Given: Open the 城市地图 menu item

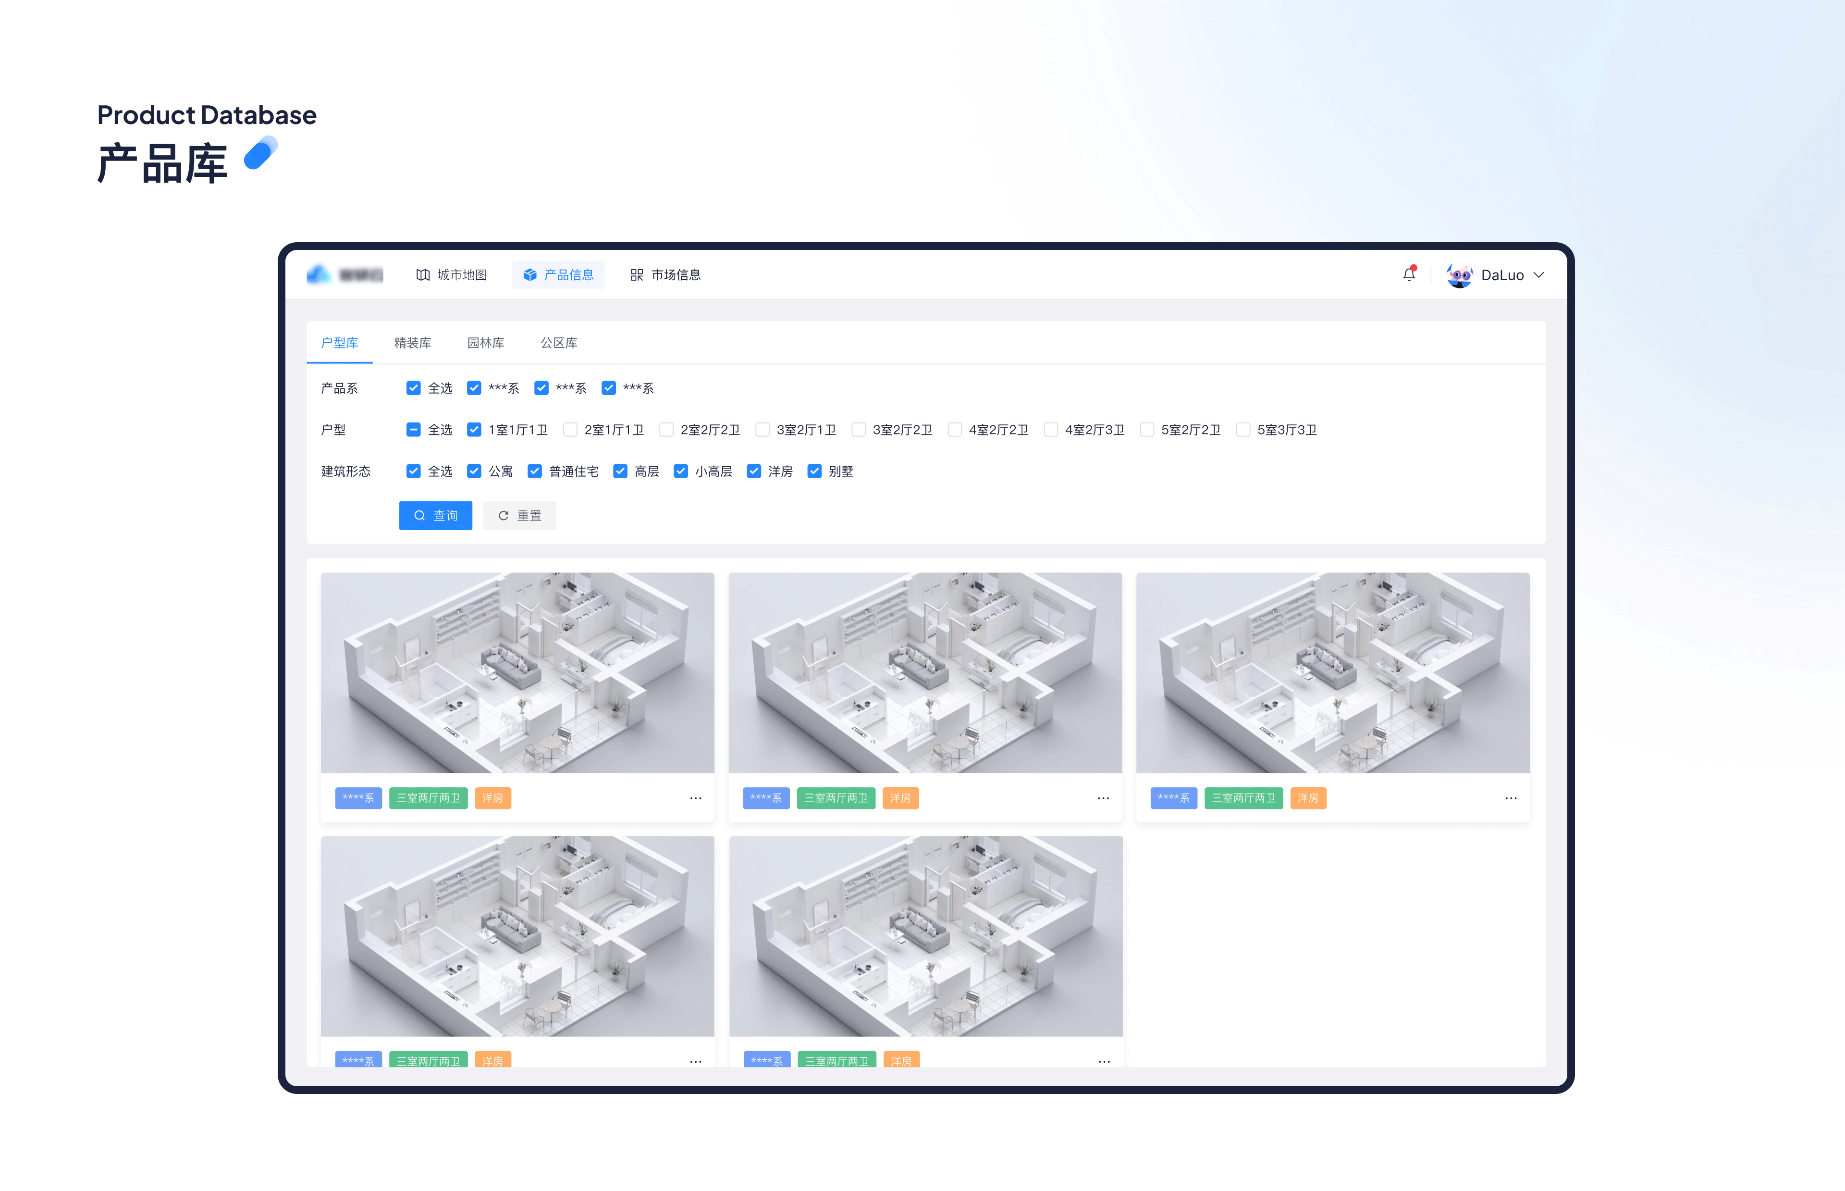Looking at the screenshot, I should (x=451, y=275).
